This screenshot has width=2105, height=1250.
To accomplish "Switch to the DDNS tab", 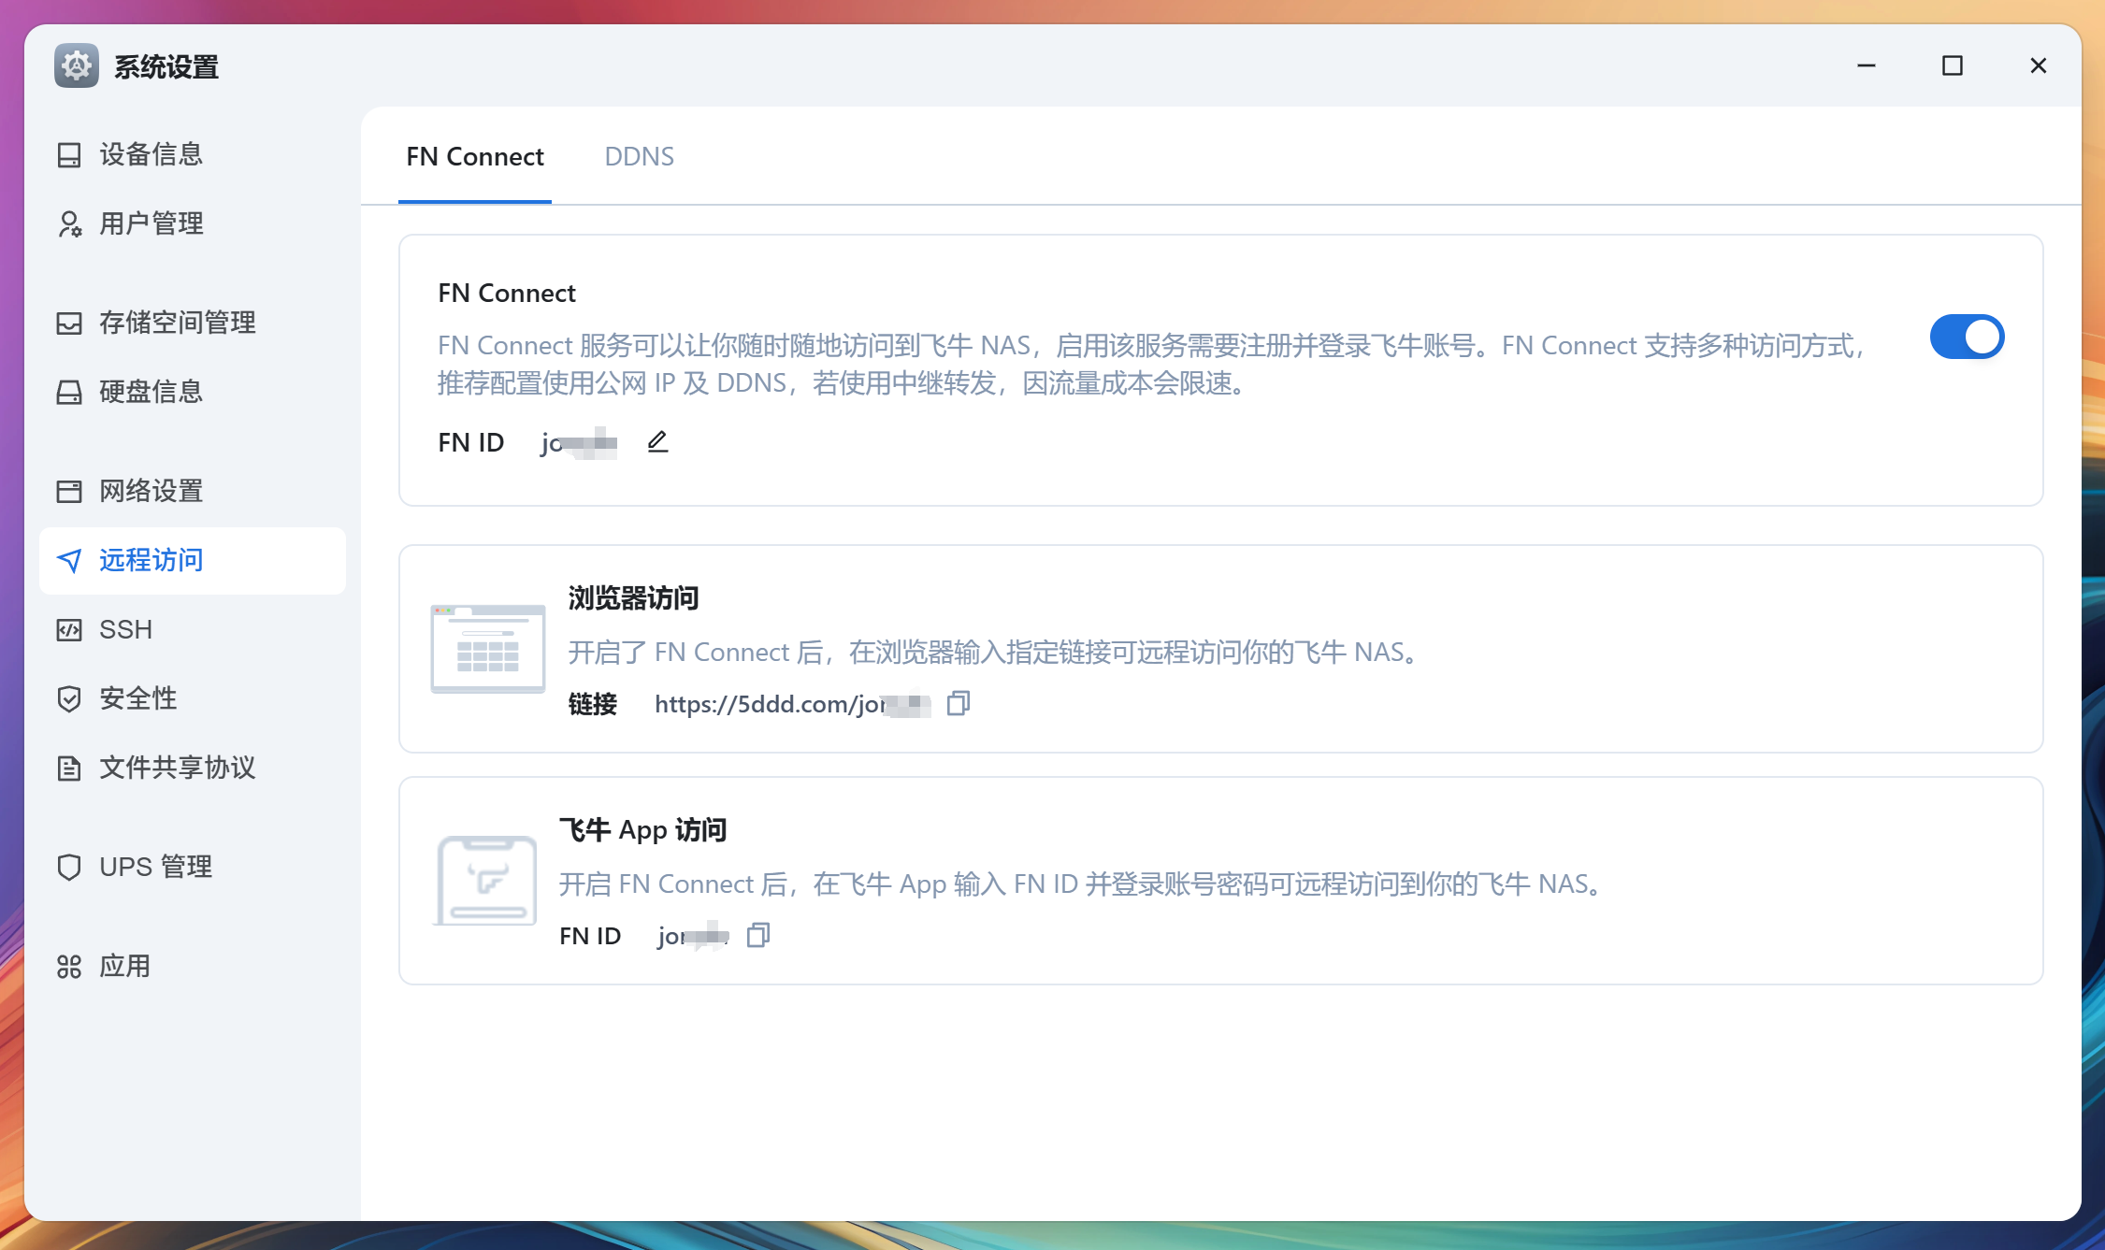I will tap(640, 156).
